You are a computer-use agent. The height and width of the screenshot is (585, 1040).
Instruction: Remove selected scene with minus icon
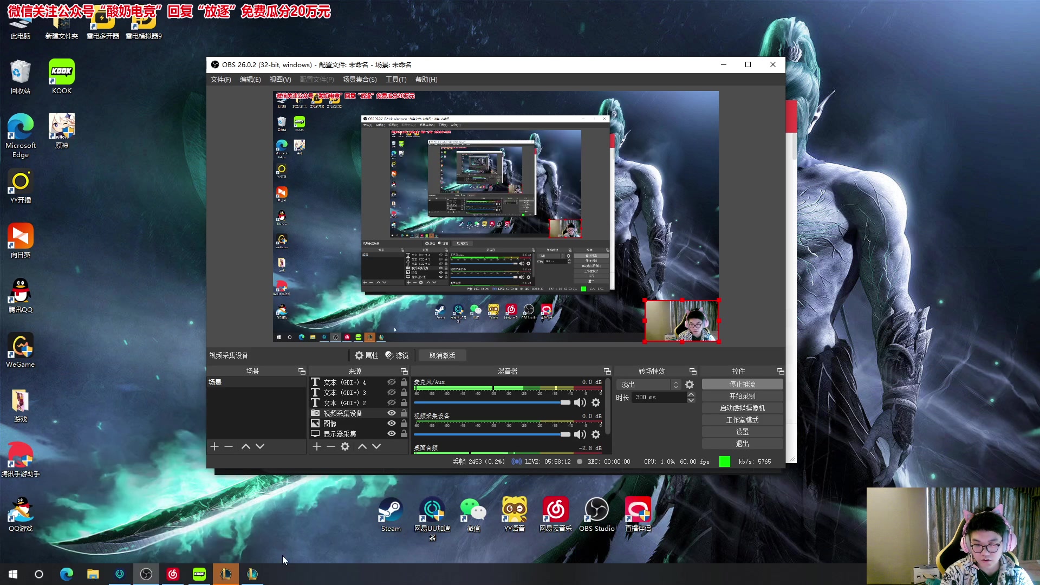pyautogui.click(x=229, y=446)
